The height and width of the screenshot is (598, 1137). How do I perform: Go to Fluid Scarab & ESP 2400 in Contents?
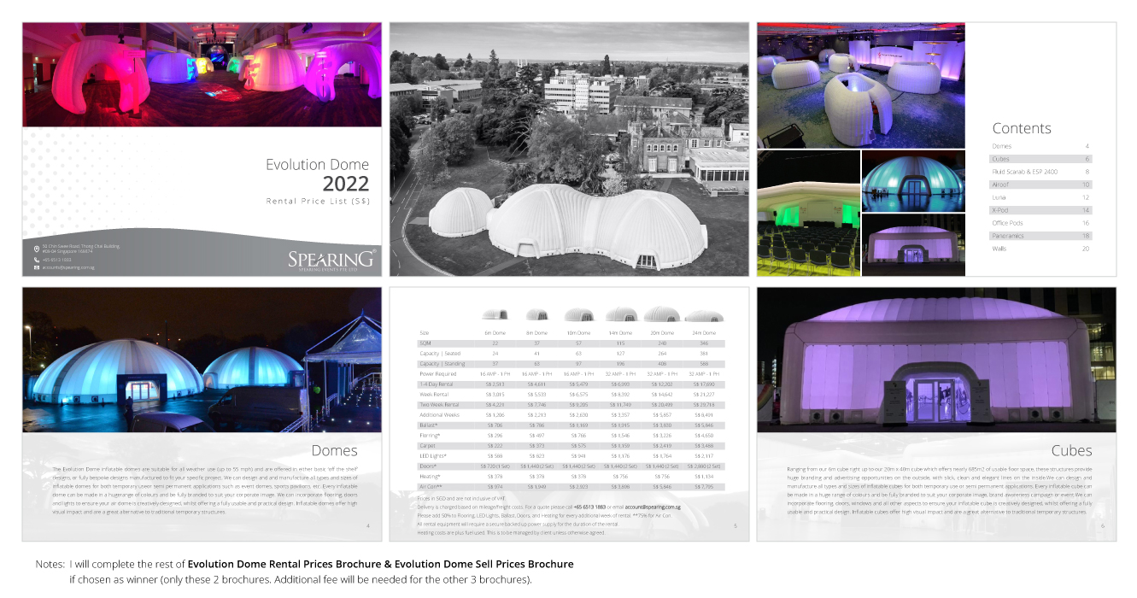pos(1024,172)
